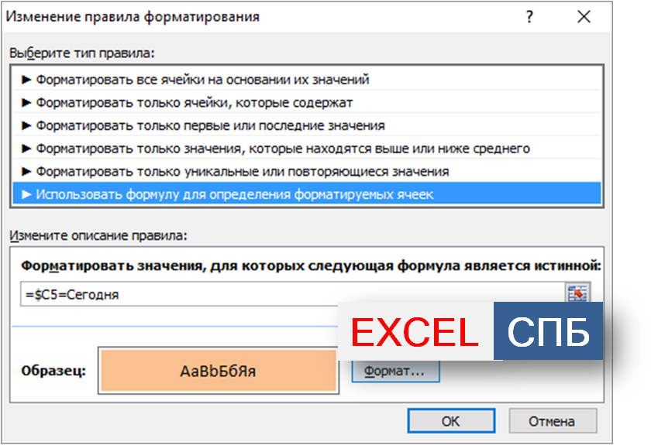665x445 pixels.
Task: Open the Формат... dialog
Action: click(395, 371)
